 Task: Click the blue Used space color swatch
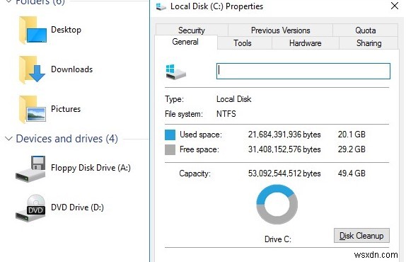coord(170,135)
